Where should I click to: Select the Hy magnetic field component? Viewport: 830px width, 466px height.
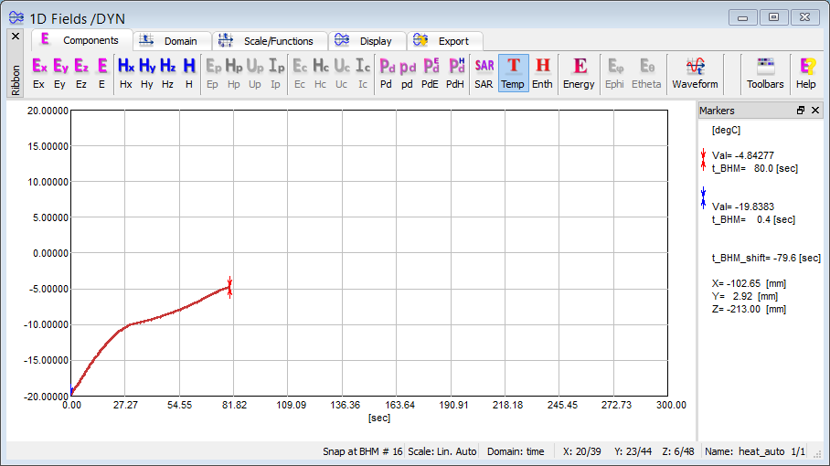[x=146, y=72]
